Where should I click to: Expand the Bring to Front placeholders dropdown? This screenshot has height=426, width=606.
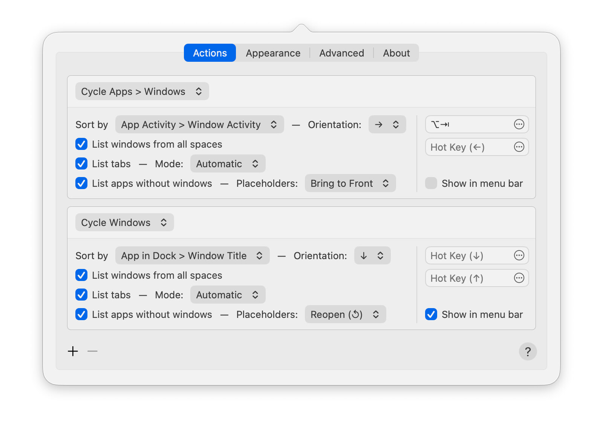pos(350,183)
